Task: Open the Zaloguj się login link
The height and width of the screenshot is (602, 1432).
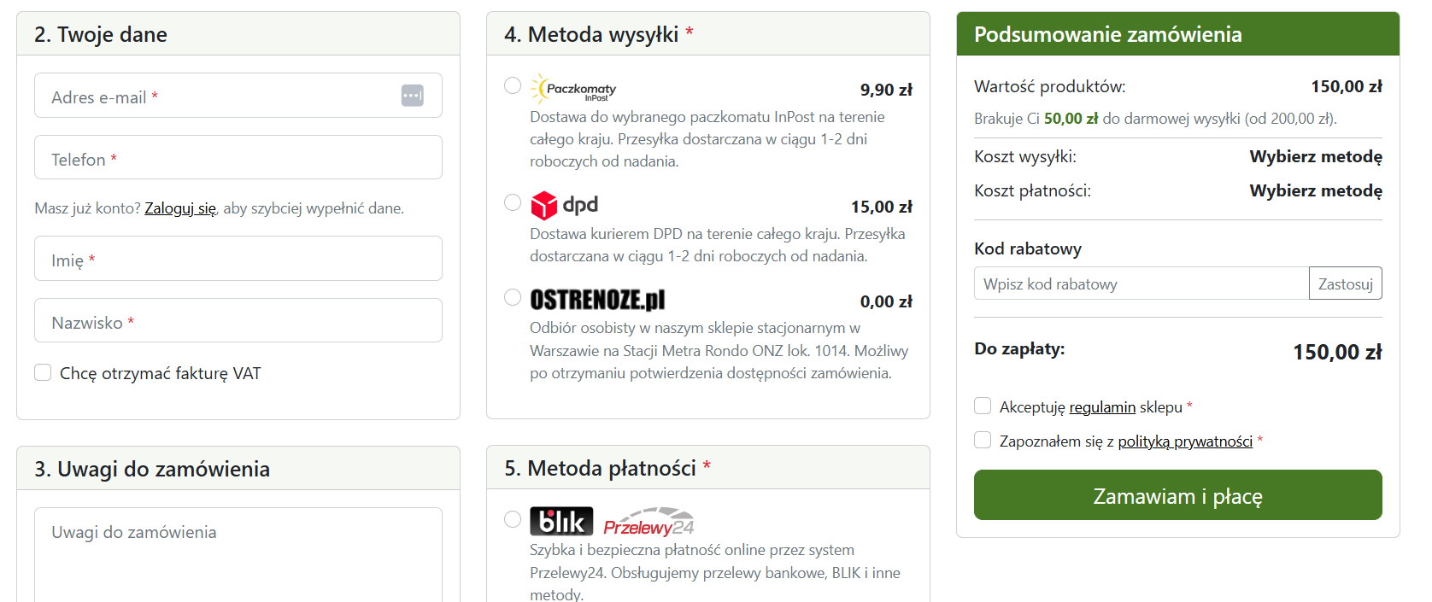Action: [x=180, y=208]
